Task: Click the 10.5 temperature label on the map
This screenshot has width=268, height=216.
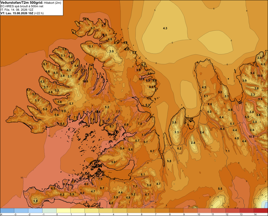Action: 251,137
